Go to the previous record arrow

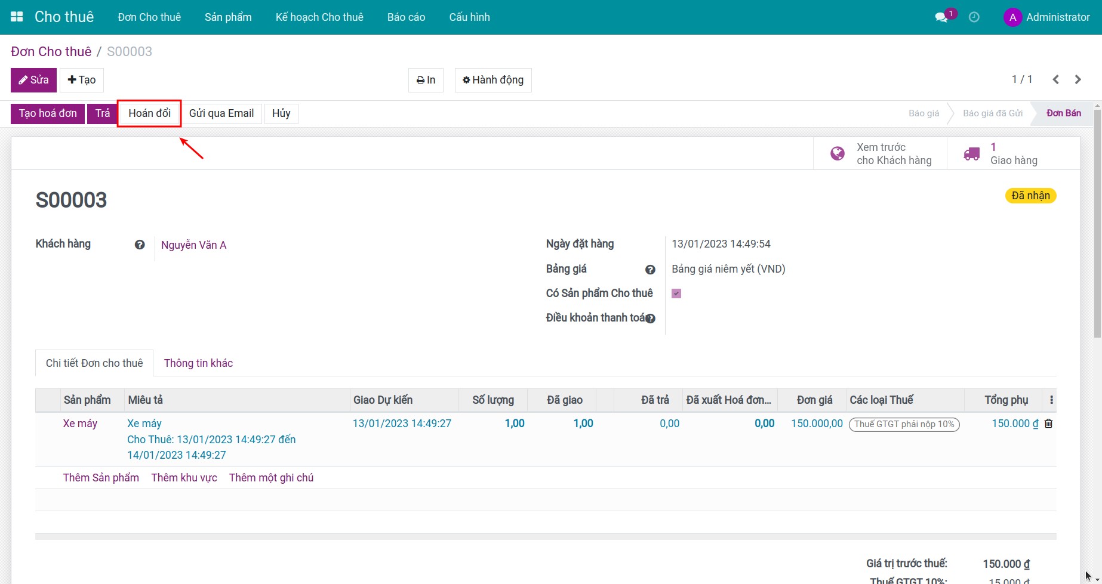1055,79
